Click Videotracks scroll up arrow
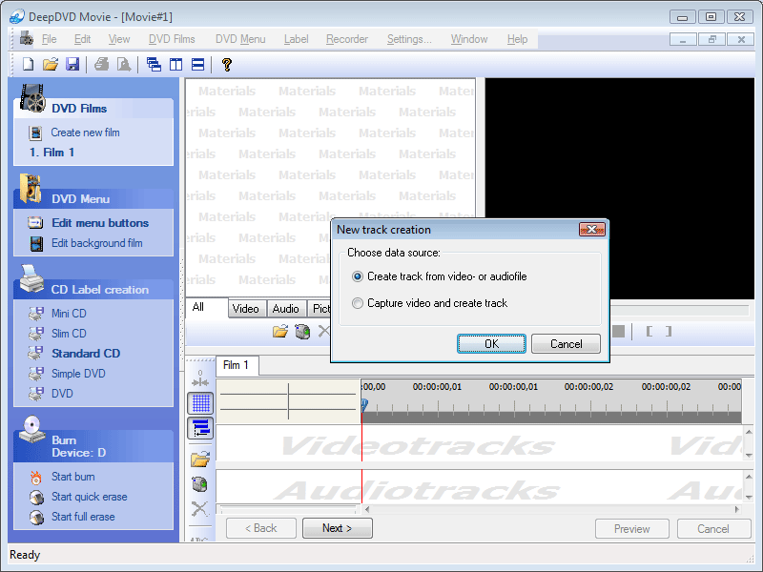This screenshot has width=763, height=572. [749, 432]
